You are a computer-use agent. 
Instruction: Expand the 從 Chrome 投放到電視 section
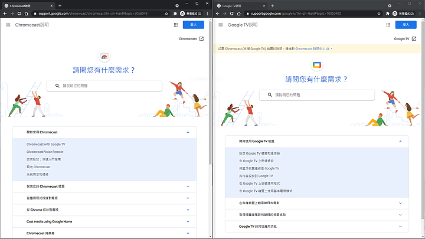click(x=188, y=209)
